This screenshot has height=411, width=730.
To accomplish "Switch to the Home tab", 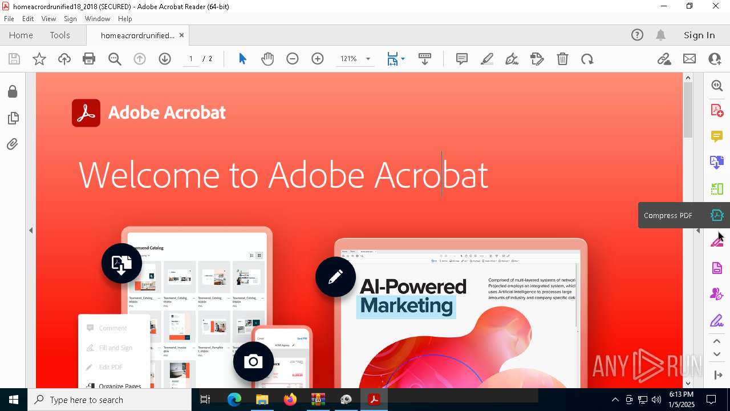I will tap(21, 35).
